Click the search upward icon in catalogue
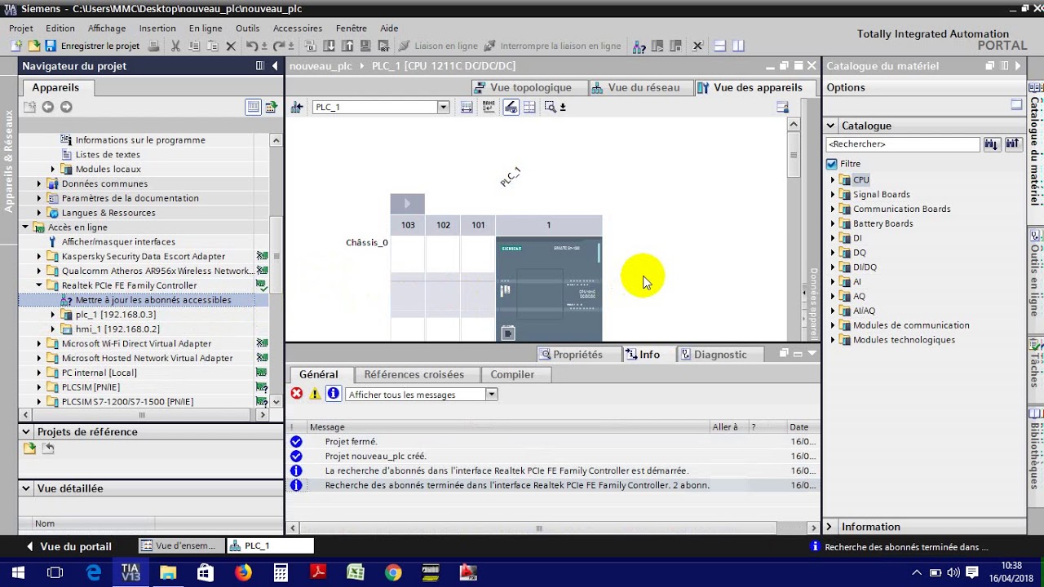The width and height of the screenshot is (1044, 587). click(x=1013, y=144)
